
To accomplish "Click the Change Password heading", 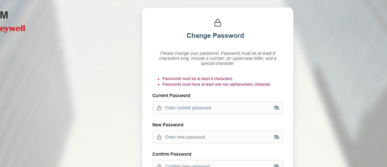I will 215,36.
